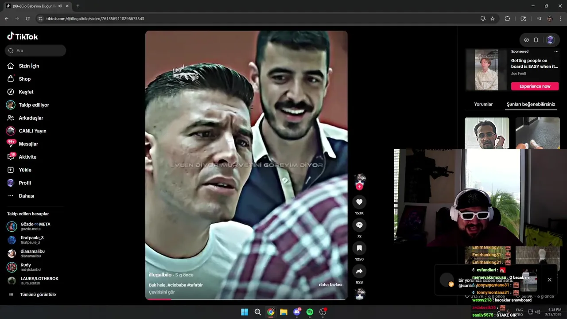
Task: Open the Google Lens search icon
Action: pos(523,19)
